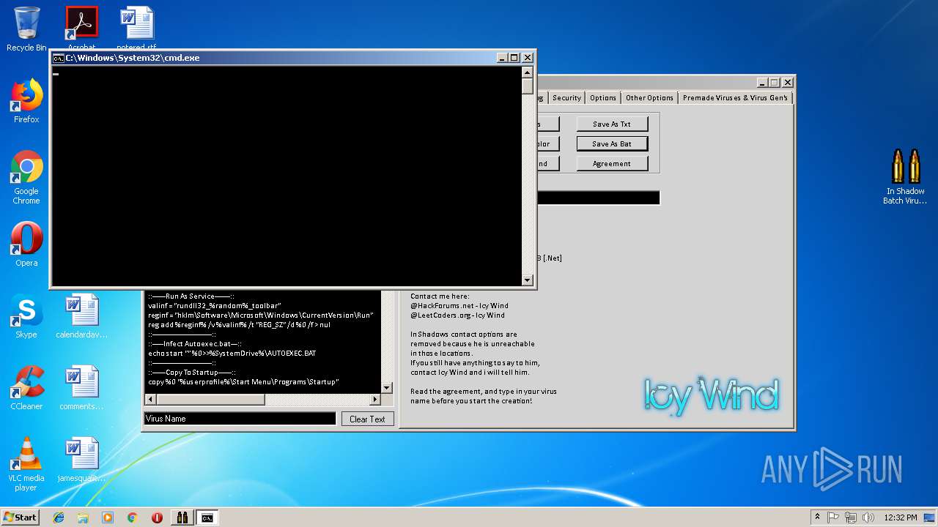Click the cmd window vertical scrollbar thumb
Viewport: 938px width, 527px height.
[527, 86]
